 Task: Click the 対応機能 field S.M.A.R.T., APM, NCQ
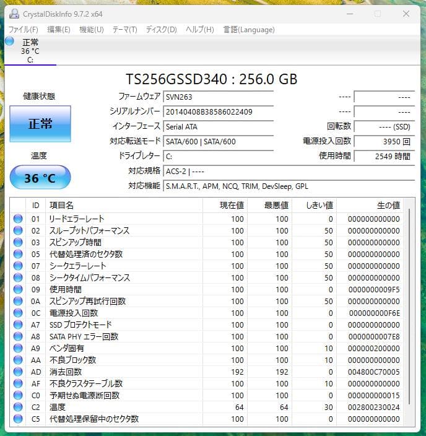click(x=289, y=186)
